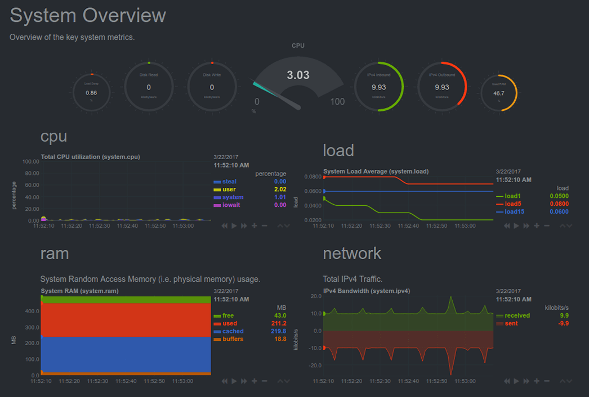Expand System Load chart using resize chevrons
Image resolution: width=589 pixels, height=397 pixels.
(x=566, y=225)
